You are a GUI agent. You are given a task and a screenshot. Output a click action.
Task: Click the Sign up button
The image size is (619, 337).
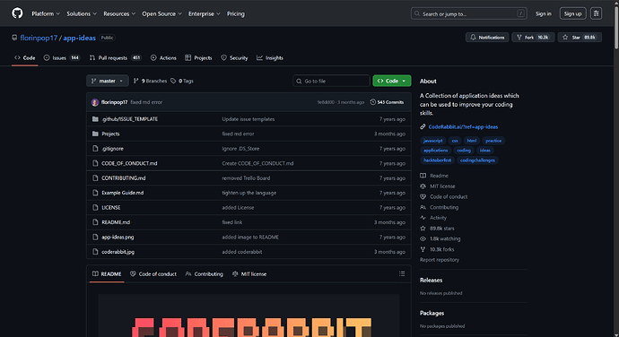pyautogui.click(x=573, y=13)
